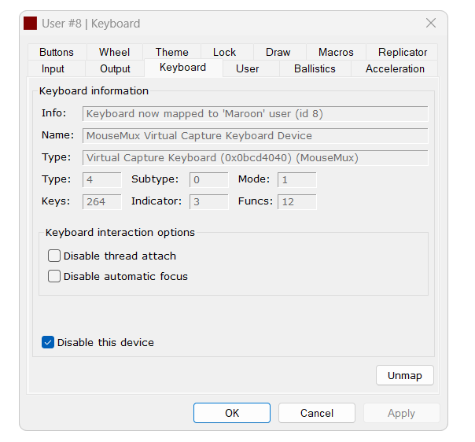Switch to the Output tab
Viewport: 475px width, 442px height.
click(115, 69)
